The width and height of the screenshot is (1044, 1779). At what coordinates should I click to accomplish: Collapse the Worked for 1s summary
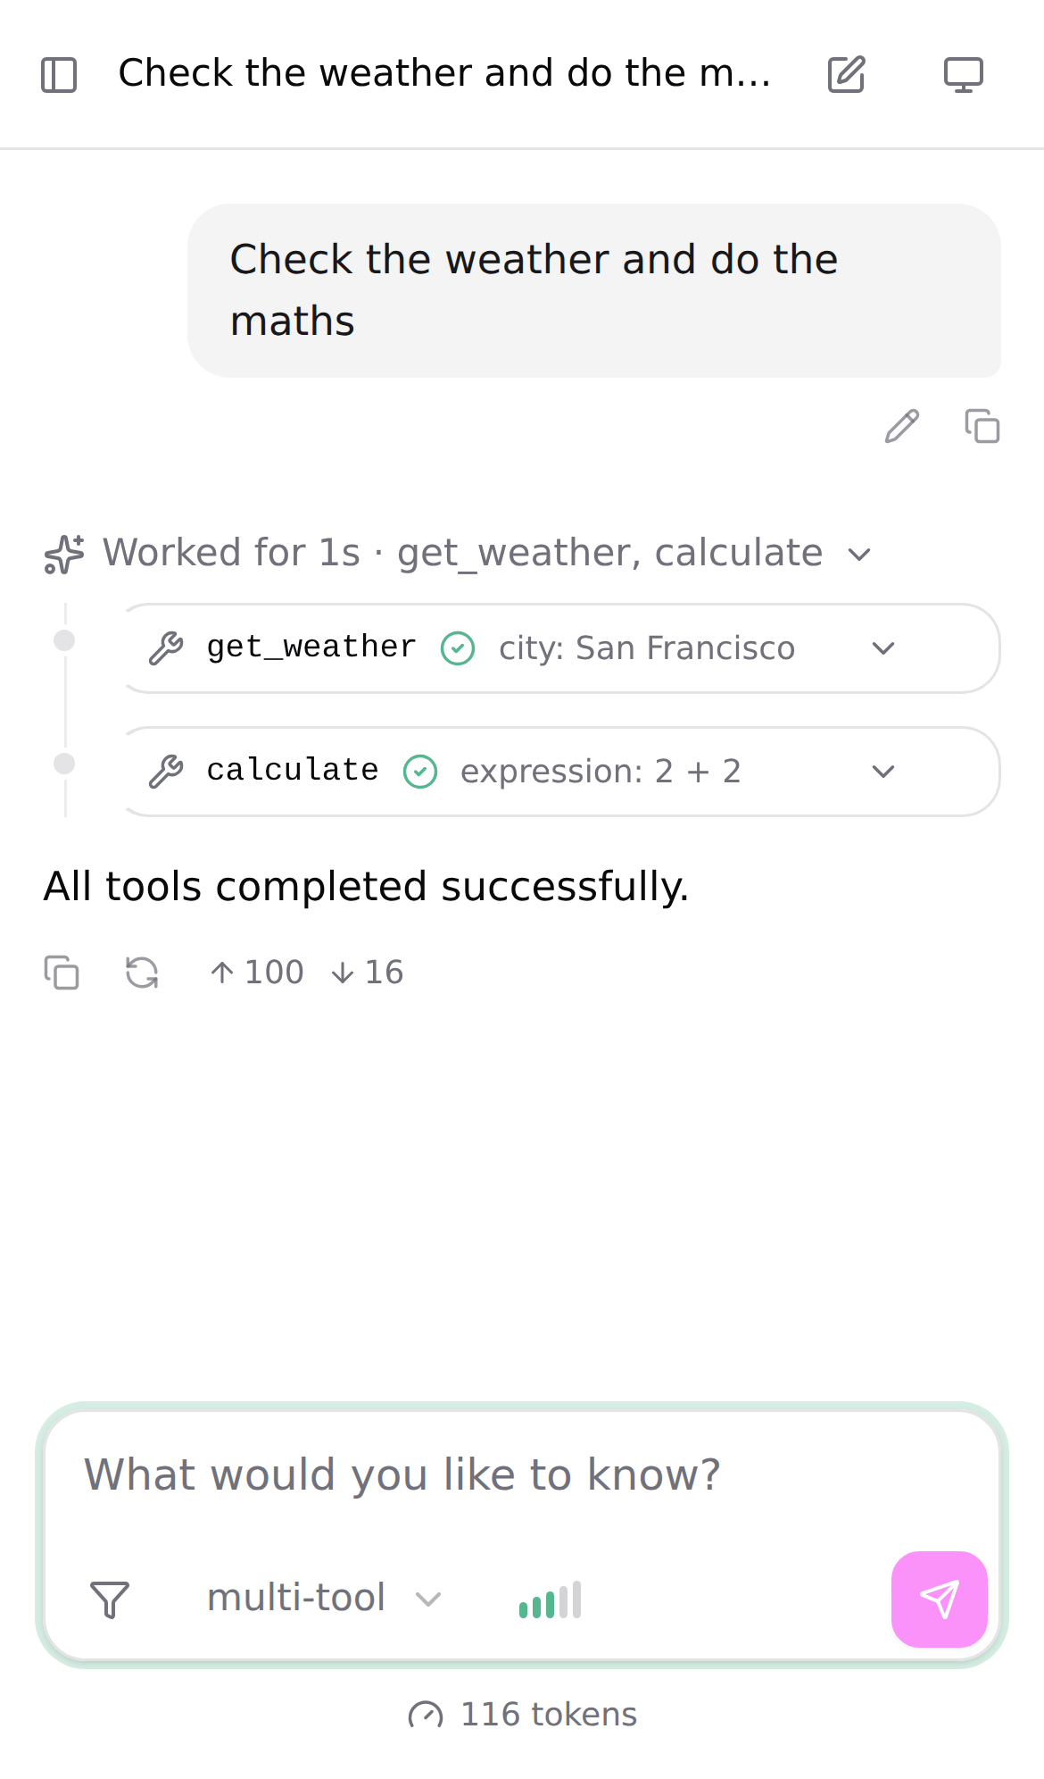[x=457, y=553]
